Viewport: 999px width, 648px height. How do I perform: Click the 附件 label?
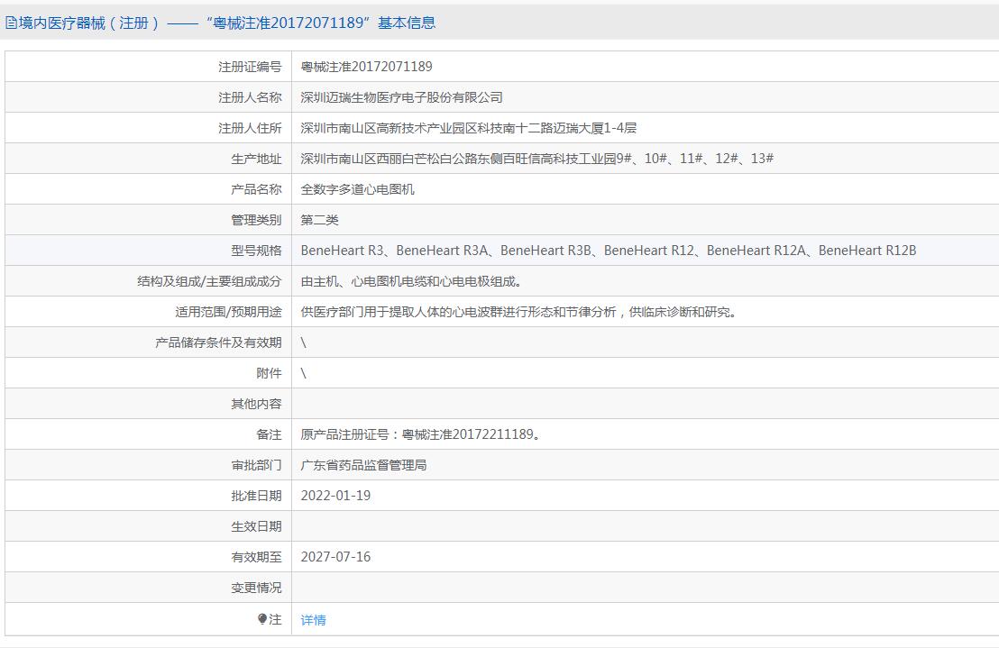click(x=269, y=373)
